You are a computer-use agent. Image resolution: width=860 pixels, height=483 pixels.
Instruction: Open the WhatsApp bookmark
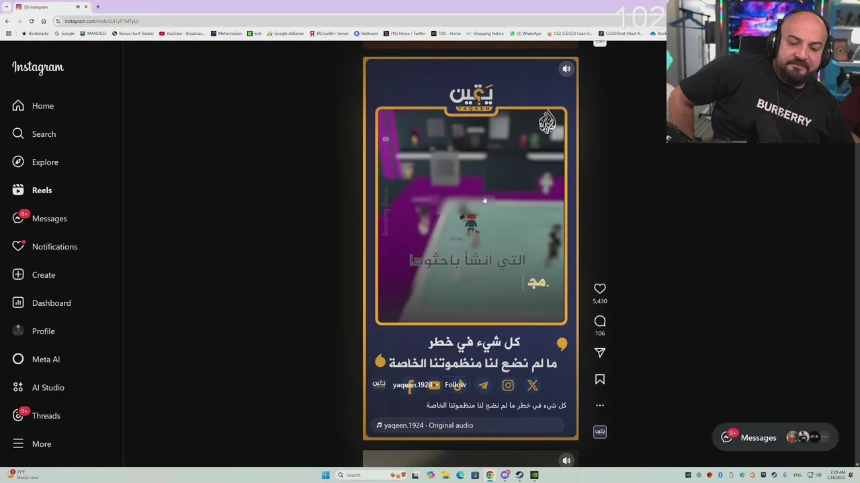[x=525, y=34]
